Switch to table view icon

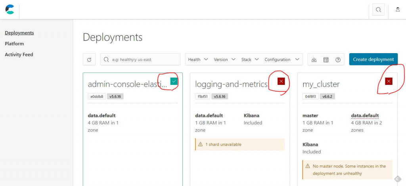[x=326, y=59]
